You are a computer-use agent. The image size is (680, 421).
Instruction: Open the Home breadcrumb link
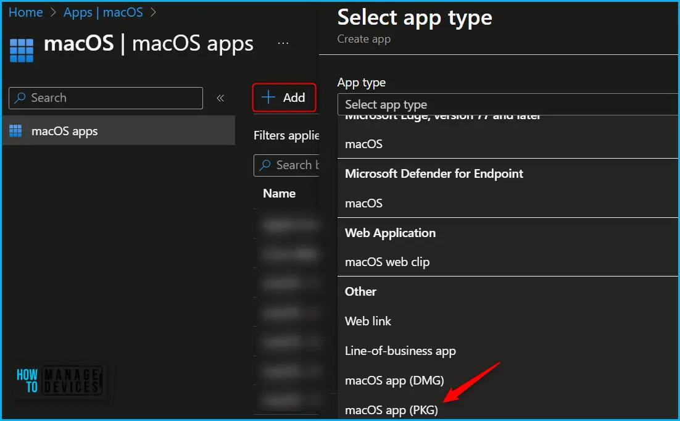coord(25,12)
